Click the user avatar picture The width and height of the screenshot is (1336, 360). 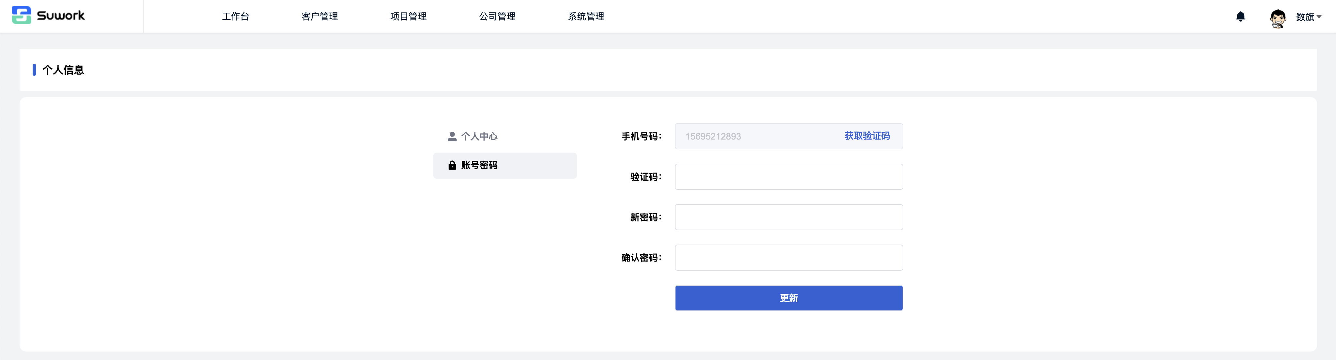click(x=1277, y=18)
